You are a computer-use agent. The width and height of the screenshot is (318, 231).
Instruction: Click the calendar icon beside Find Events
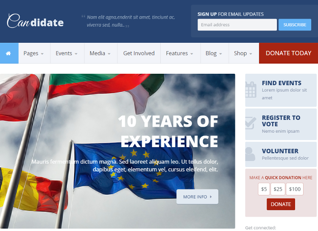251,89
